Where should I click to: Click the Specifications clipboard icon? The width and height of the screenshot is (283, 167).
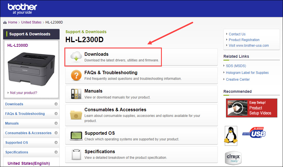[76, 154]
